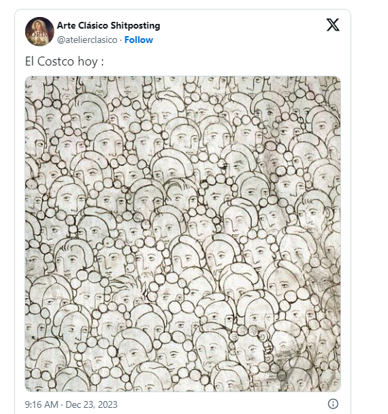Click the word Shitposting in the author name

pyautogui.click(x=135, y=26)
